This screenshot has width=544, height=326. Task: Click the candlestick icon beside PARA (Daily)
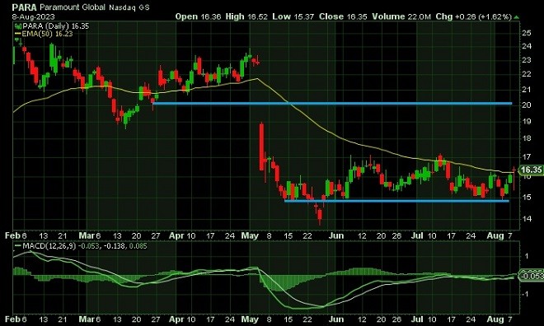tap(18, 26)
